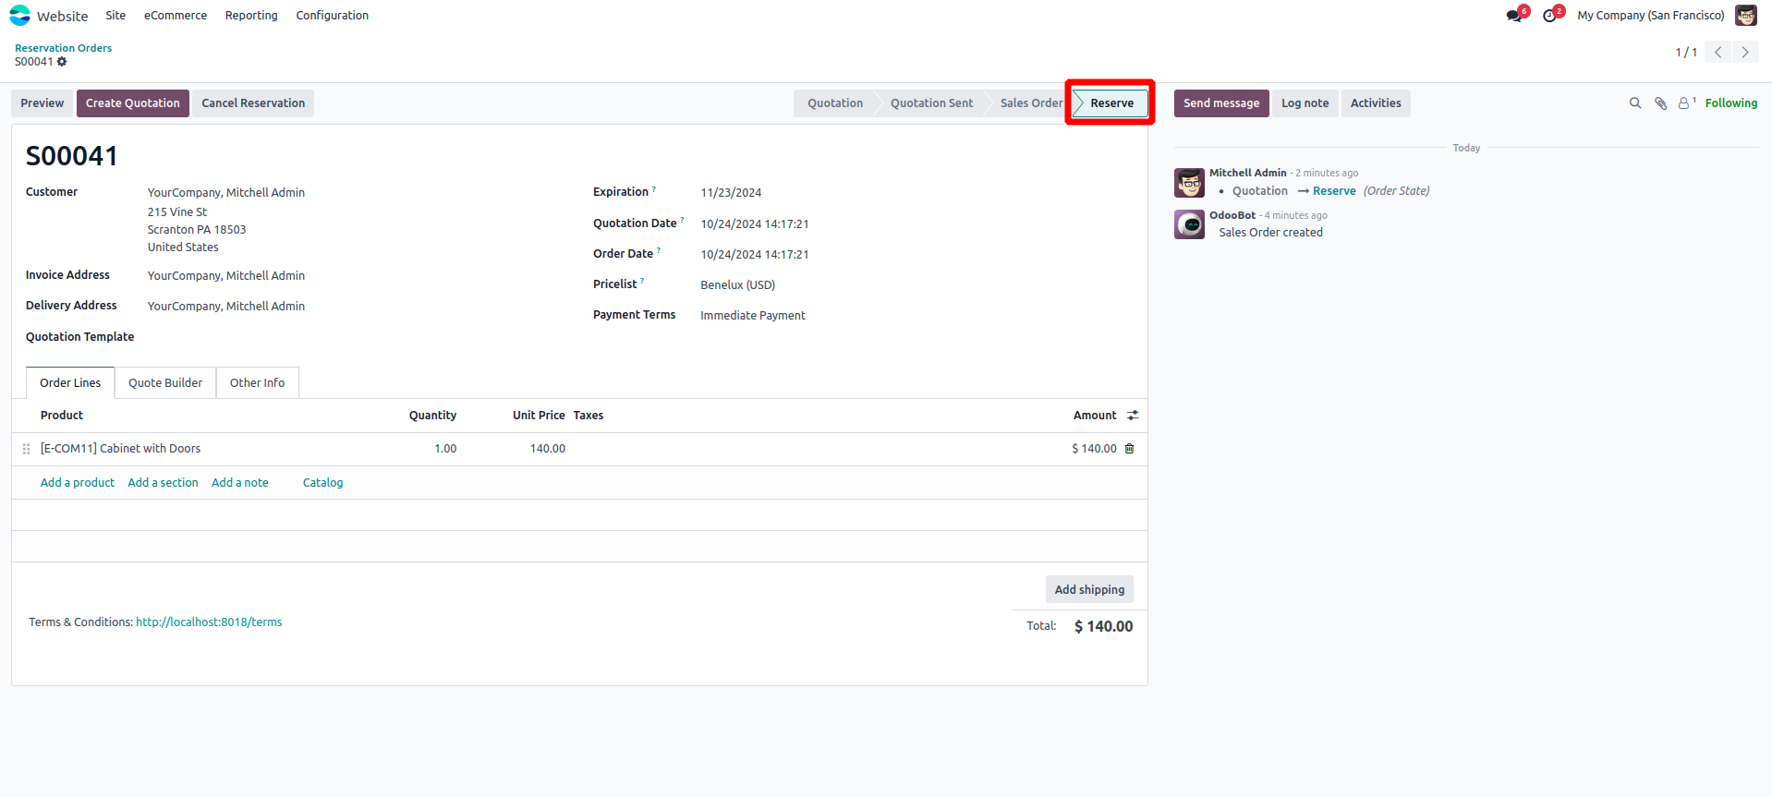Open attachments paperclip icon
The image size is (1772, 797).
tap(1660, 103)
